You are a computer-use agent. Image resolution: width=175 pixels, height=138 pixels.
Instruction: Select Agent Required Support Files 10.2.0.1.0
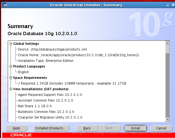click(x=50, y=95)
